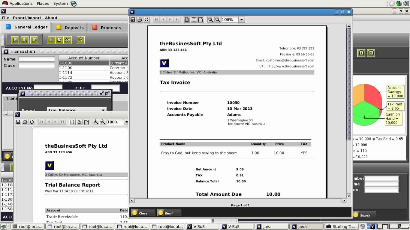Print the Tax Invoice report

click(x=140, y=19)
